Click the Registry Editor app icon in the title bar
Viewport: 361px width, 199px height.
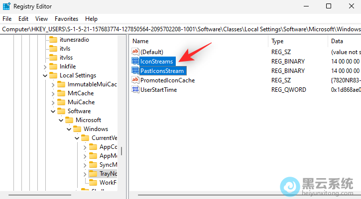[x=7, y=6]
